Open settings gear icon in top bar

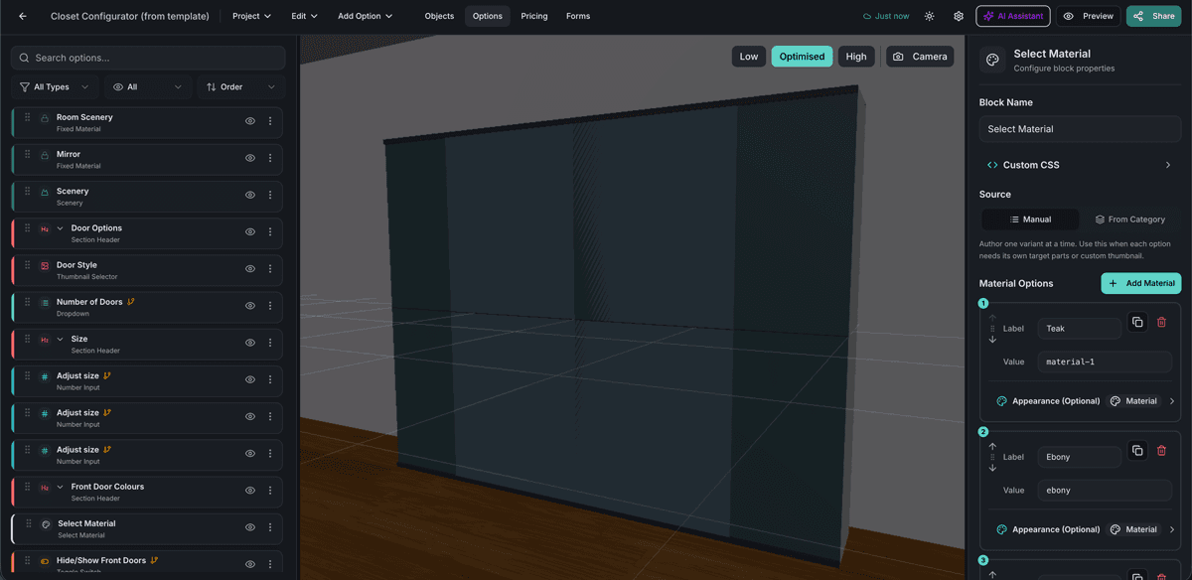959,16
